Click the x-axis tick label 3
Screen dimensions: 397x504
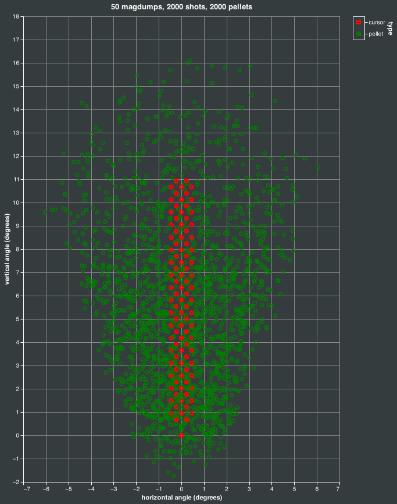click(x=249, y=489)
